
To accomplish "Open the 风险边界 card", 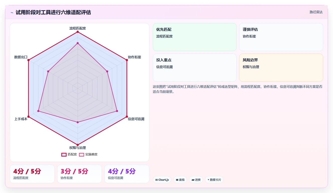I will click(x=281, y=68).
